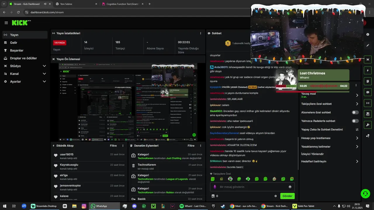Open WhatsApp from the Windows taskbar
The height and width of the screenshot is (210, 374).
tap(104, 206)
